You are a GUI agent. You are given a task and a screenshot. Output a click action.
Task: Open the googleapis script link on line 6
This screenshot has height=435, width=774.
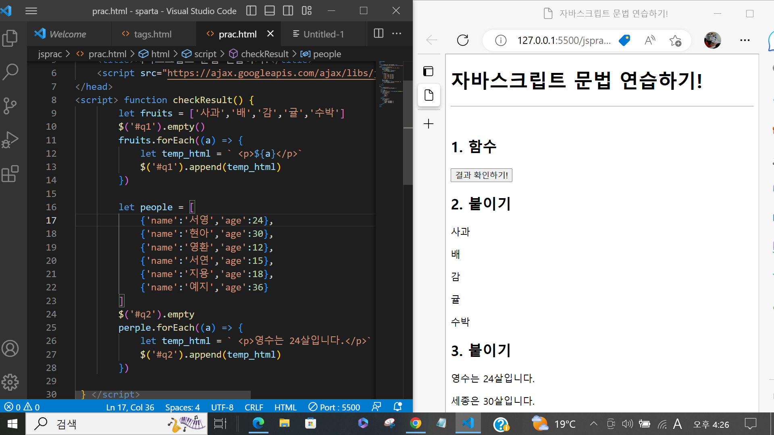point(271,73)
